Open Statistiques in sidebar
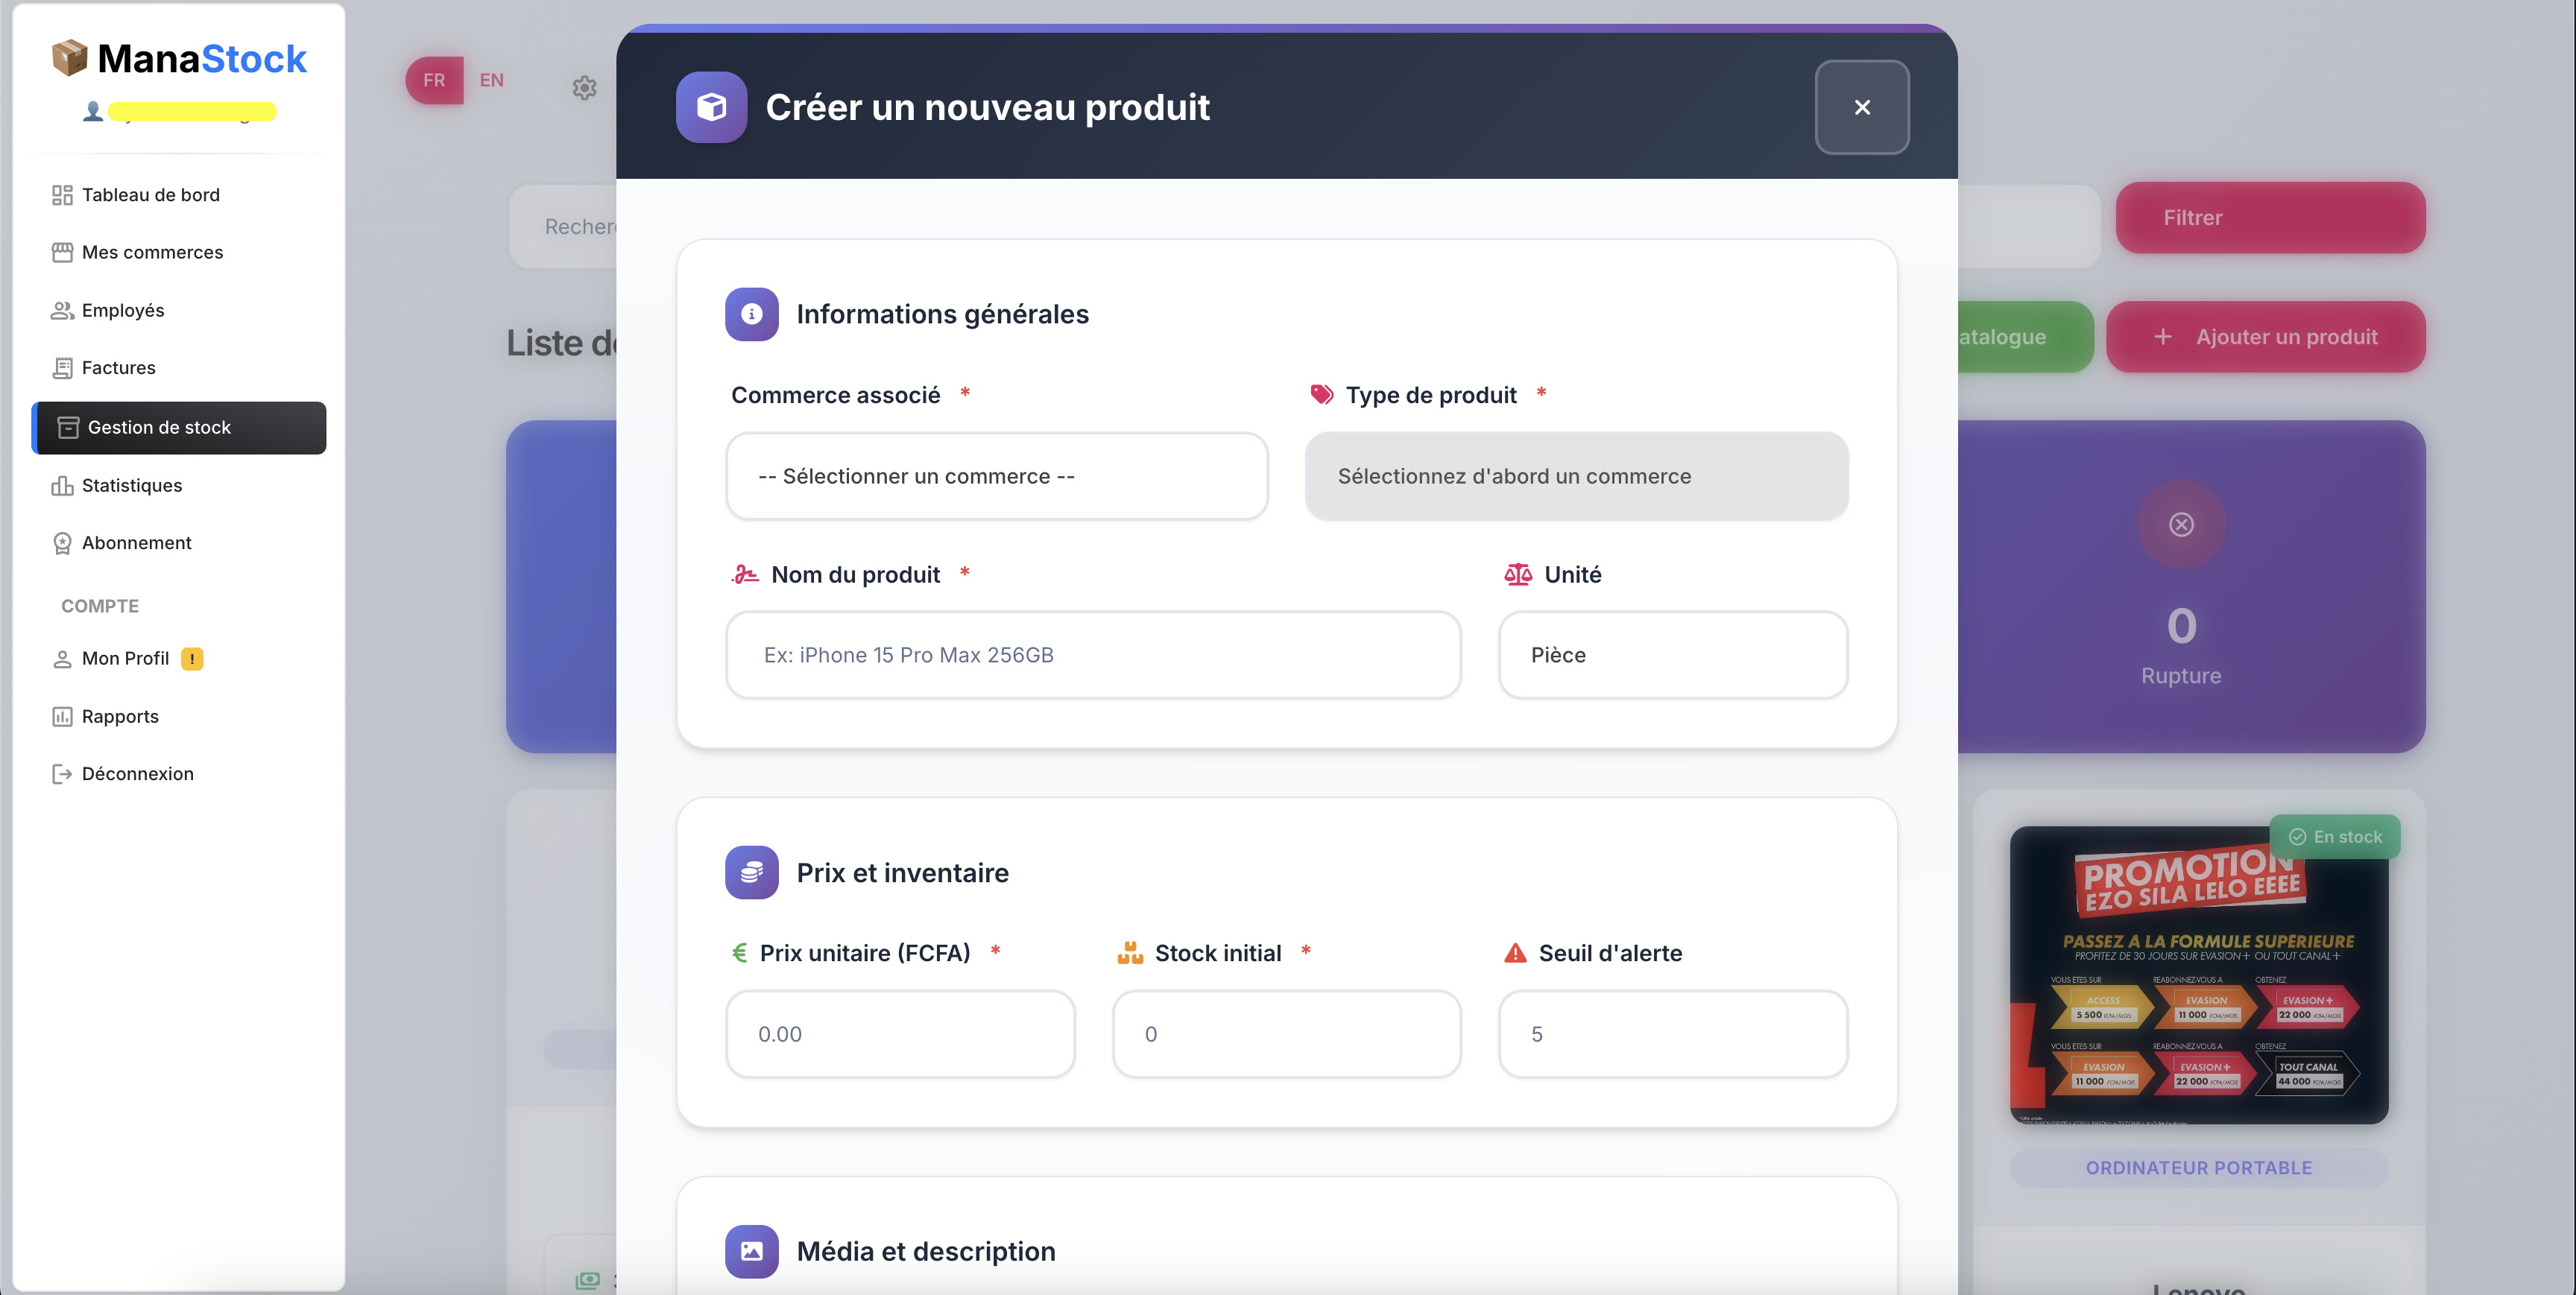Image resolution: width=2576 pixels, height=1295 pixels. tap(178, 485)
